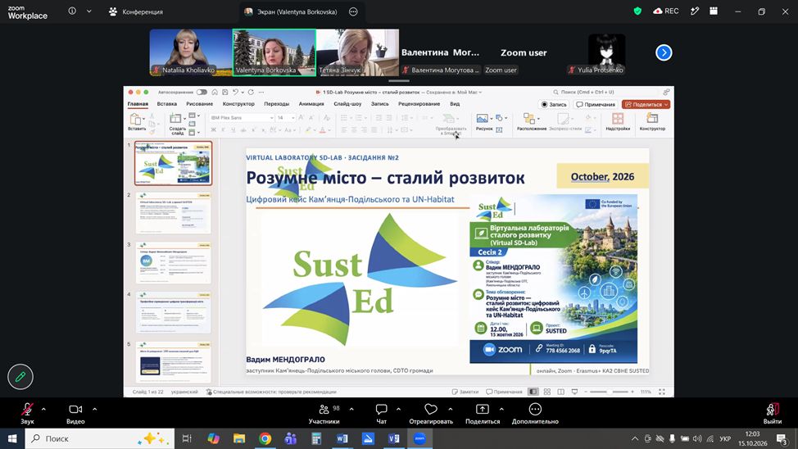
Task: Expand chat options arrow
Action: [398, 409]
